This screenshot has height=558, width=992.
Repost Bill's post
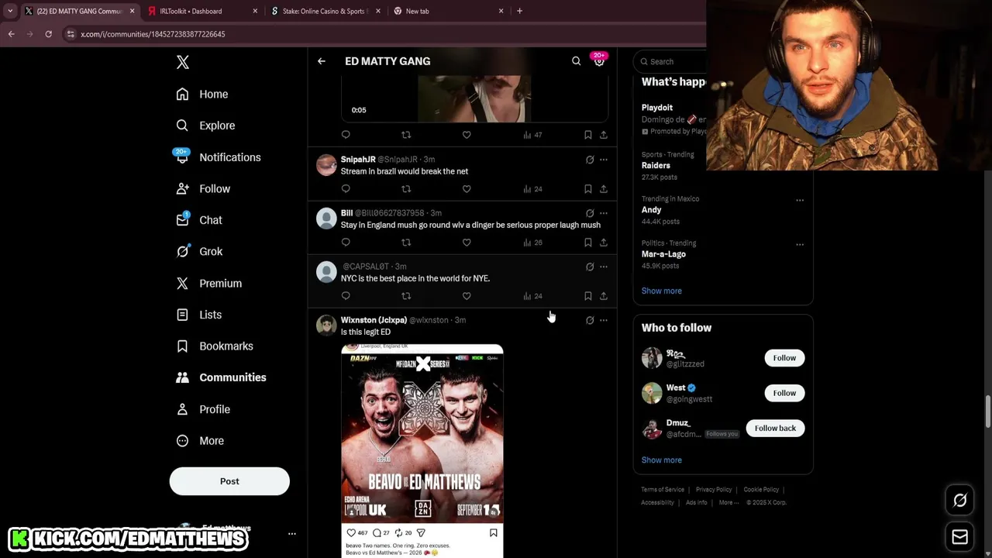pyautogui.click(x=406, y=243)
